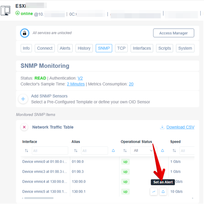
Task: Open the Info tab
Action: 26,48
